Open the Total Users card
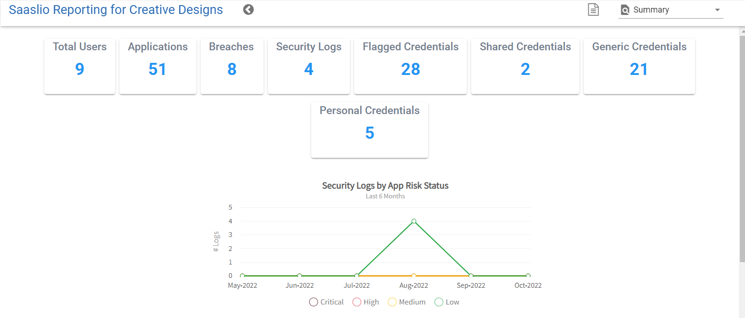 (x=80, y=66)
